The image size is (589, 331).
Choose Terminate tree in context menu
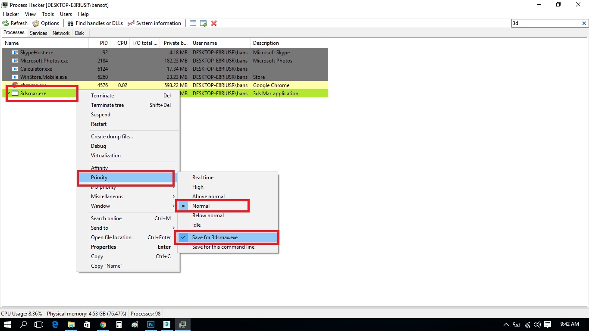pos(128,105)
